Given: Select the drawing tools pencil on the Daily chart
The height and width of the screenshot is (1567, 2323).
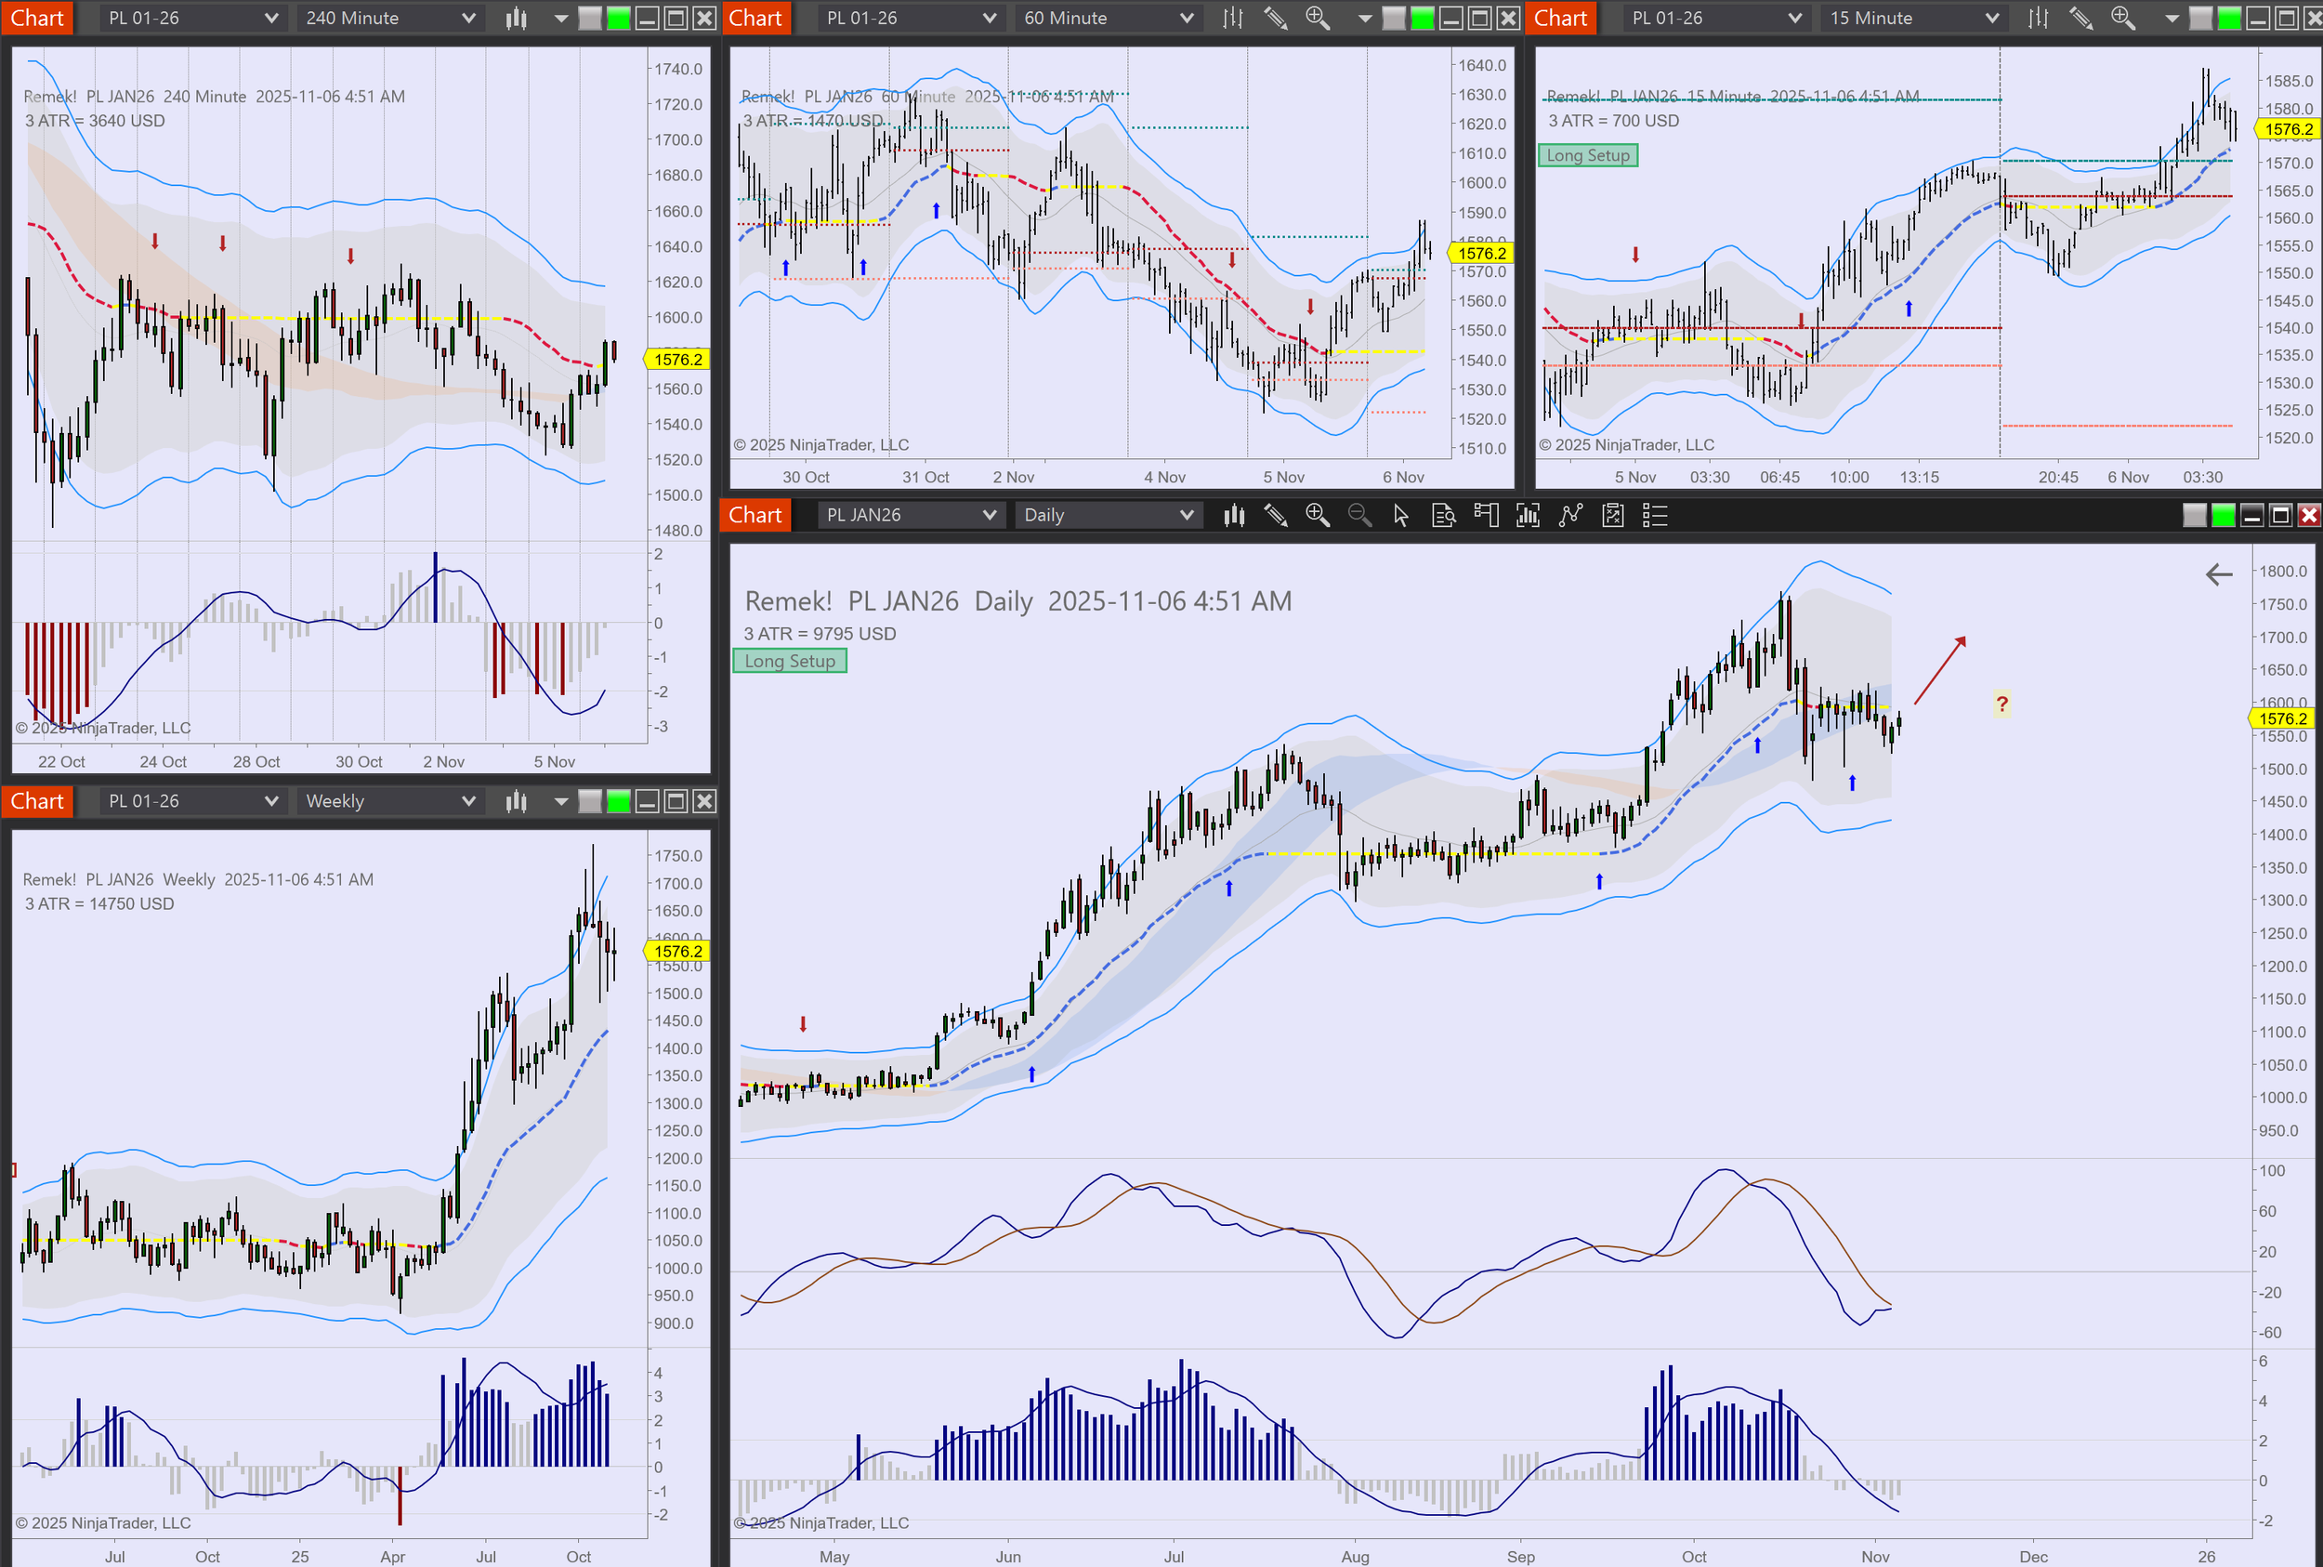Looking at the screenshot, I should pos(1276,516).
